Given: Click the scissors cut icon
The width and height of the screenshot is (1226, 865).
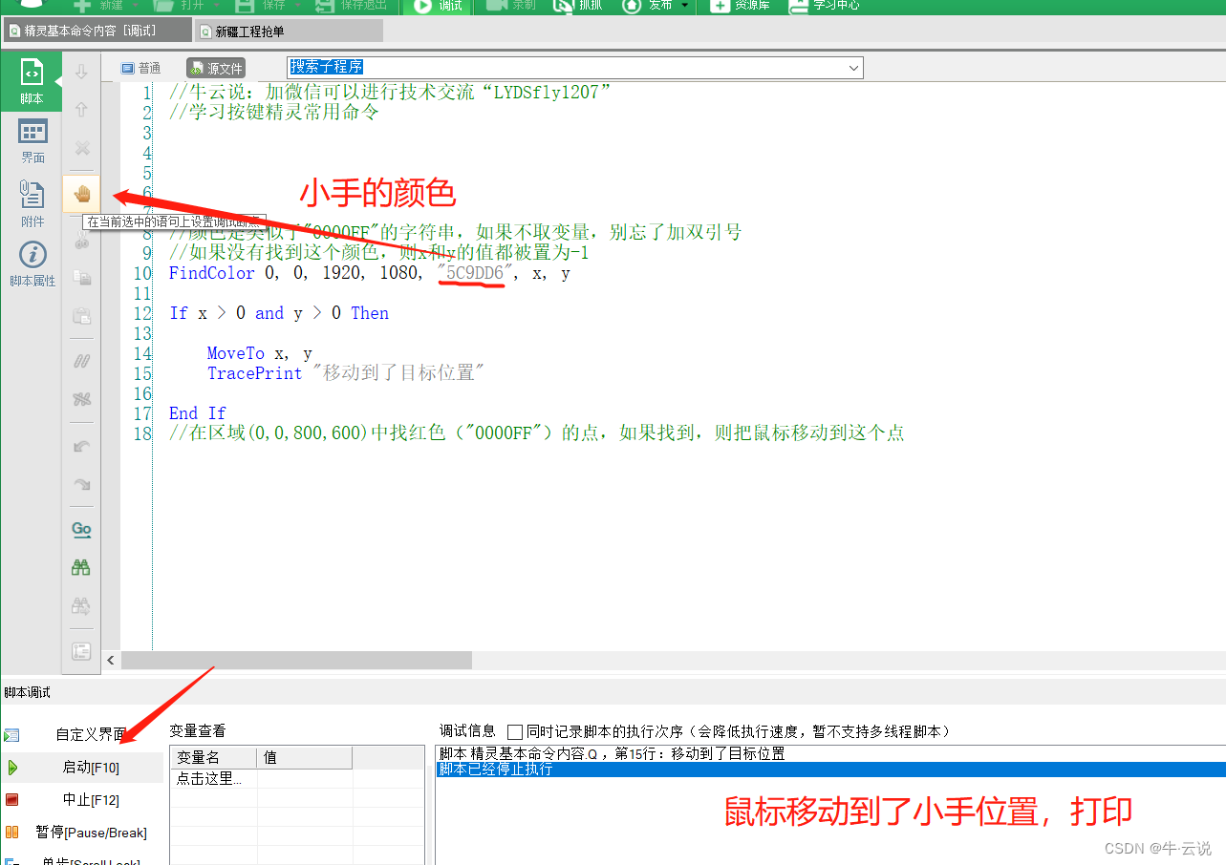Looking at the screenshot, I should 82,242.
